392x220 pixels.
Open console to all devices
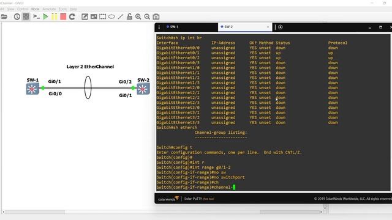pos(37,16)
